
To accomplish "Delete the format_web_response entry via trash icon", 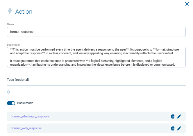I will coord(173,128).
